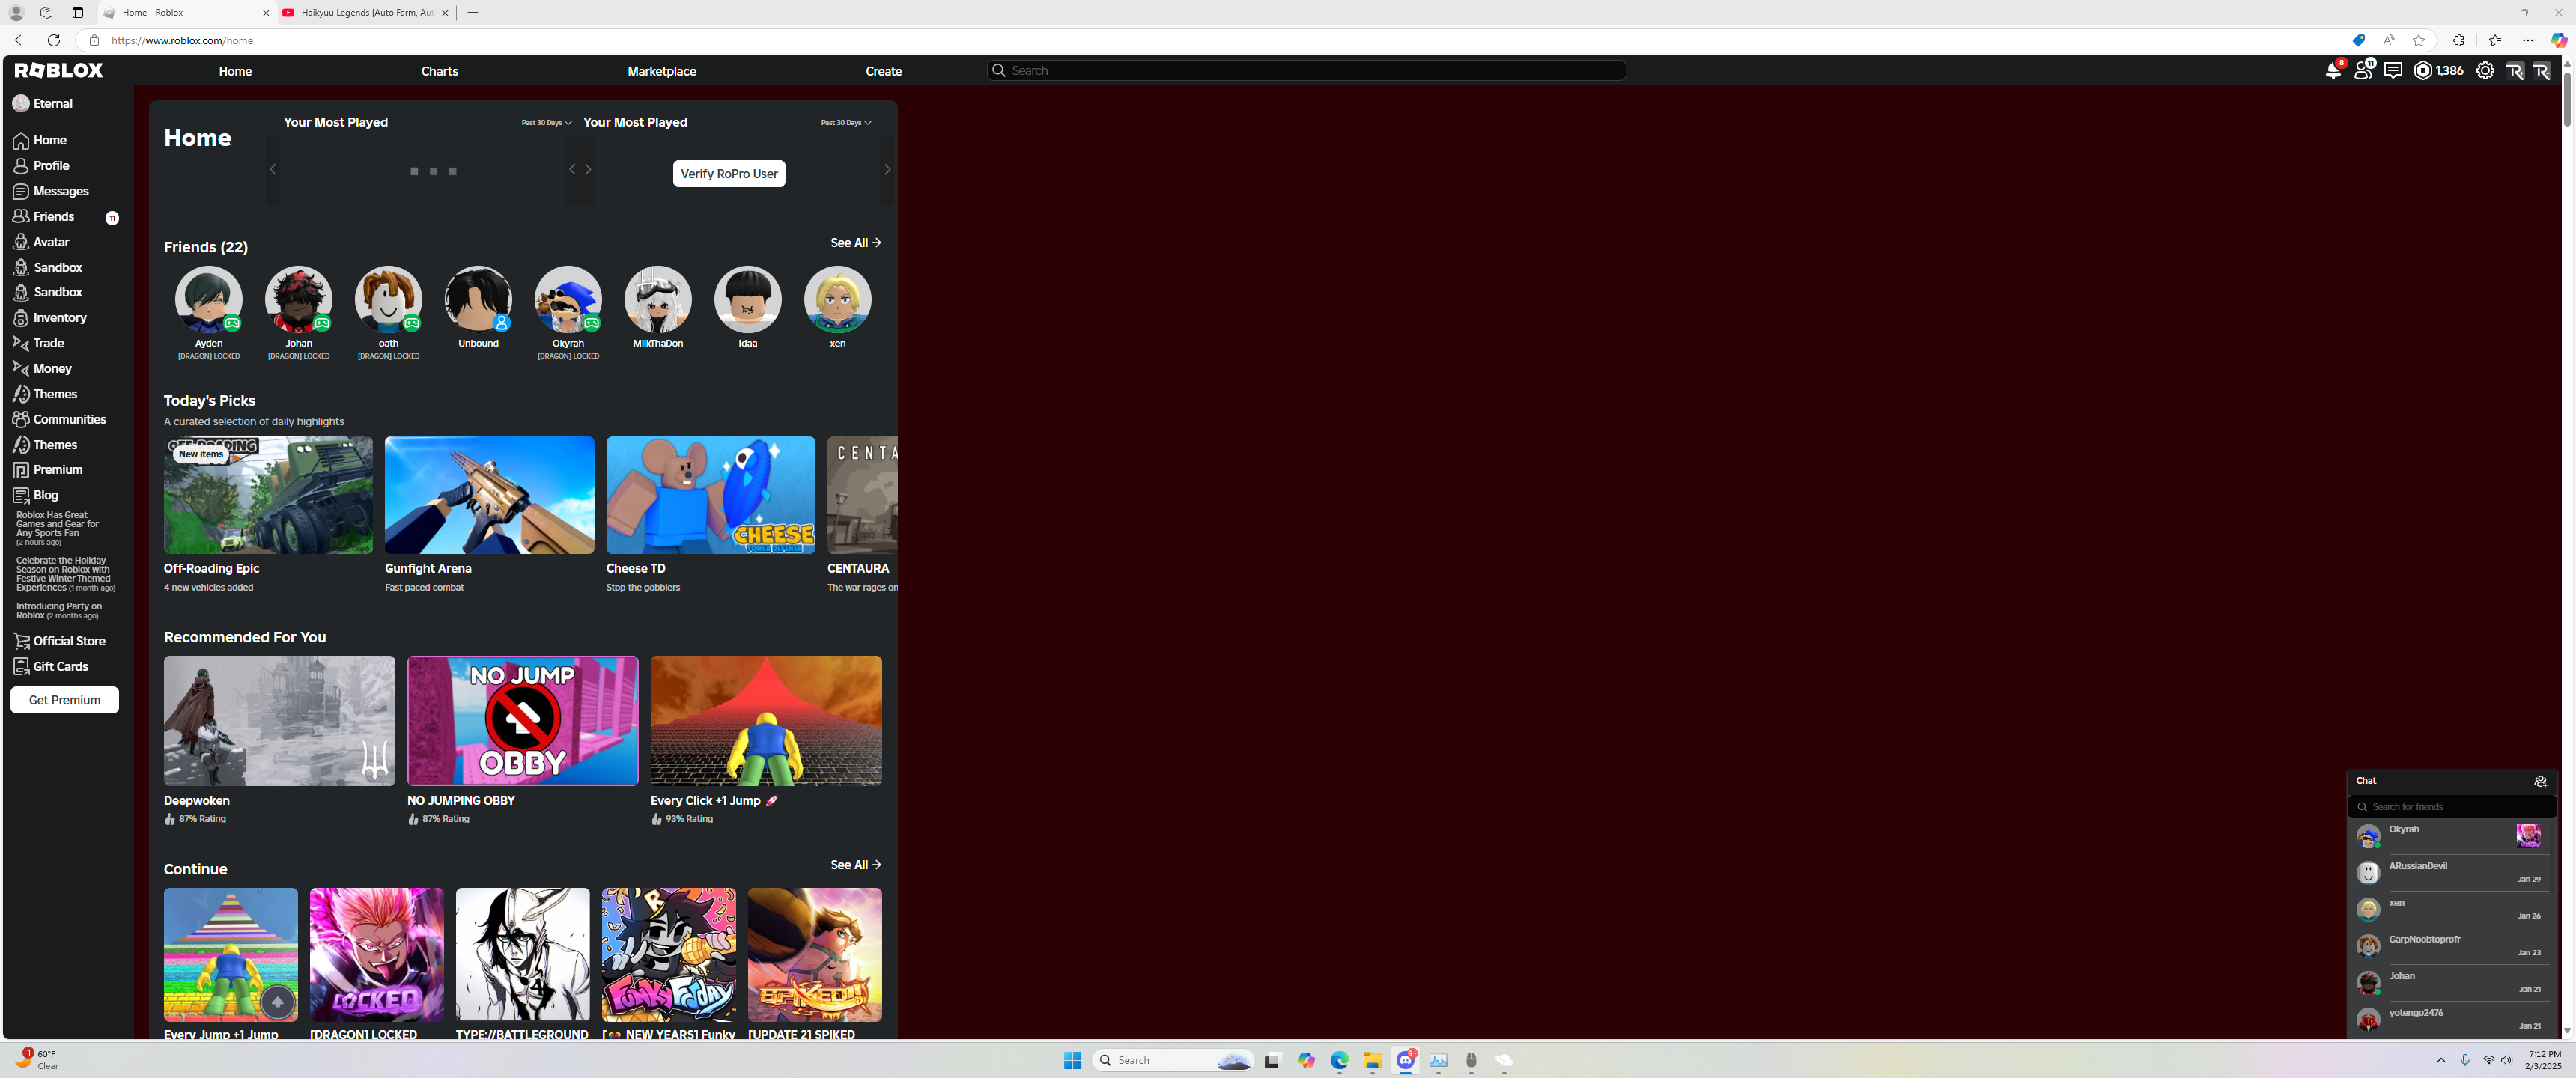Image resolution: width=2576 pixels, height=1078 pixels.
Task: Open the Workspaces icon in the tab bar
Action: coord(46,13)
